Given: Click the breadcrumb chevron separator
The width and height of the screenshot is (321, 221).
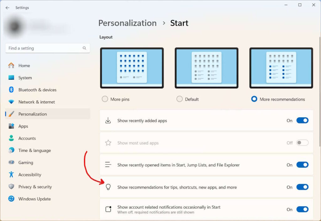Looking at the screenshot, I should coord(164,23).
